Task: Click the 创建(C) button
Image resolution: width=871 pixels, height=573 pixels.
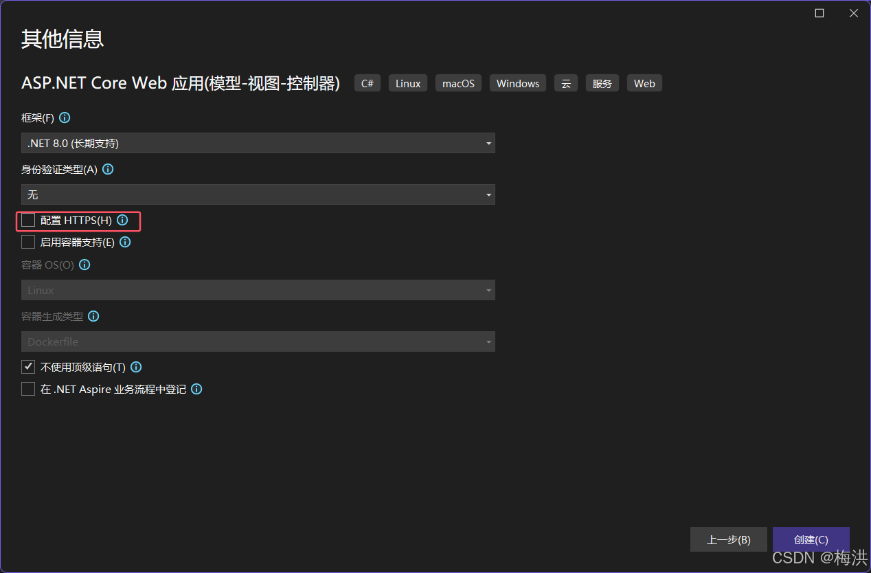Action: tap(811, 539)
